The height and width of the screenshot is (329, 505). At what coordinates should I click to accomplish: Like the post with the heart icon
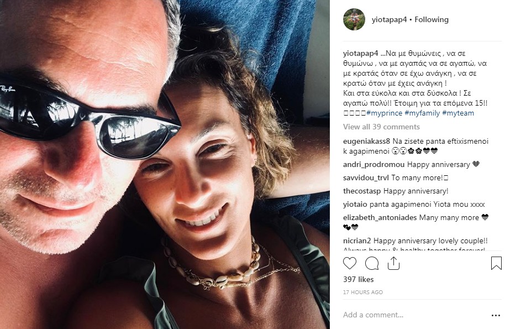349,263
